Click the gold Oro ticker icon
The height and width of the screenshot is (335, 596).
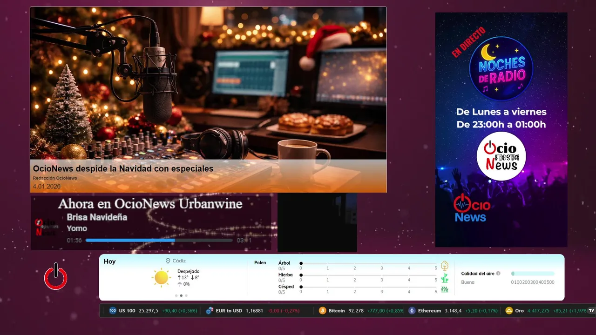click(x=509, y=311)
